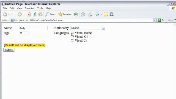This screenshot has width=176, height=99.
Task: Click the Age label
Action: pos(7,33)
